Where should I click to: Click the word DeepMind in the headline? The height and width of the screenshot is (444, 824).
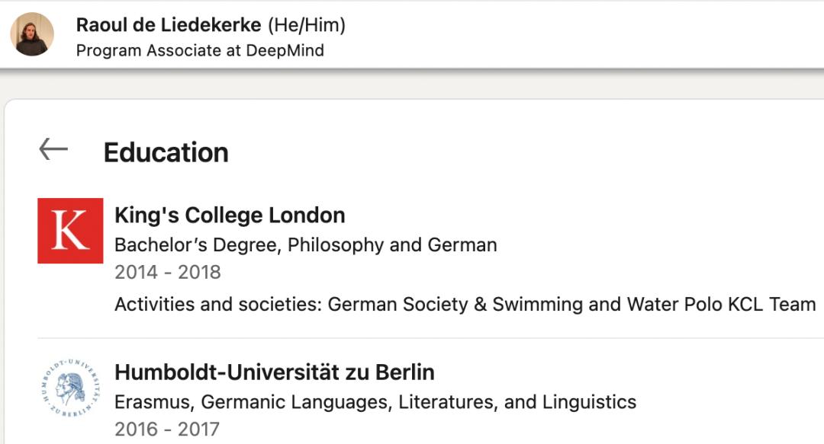click(285, 50)
